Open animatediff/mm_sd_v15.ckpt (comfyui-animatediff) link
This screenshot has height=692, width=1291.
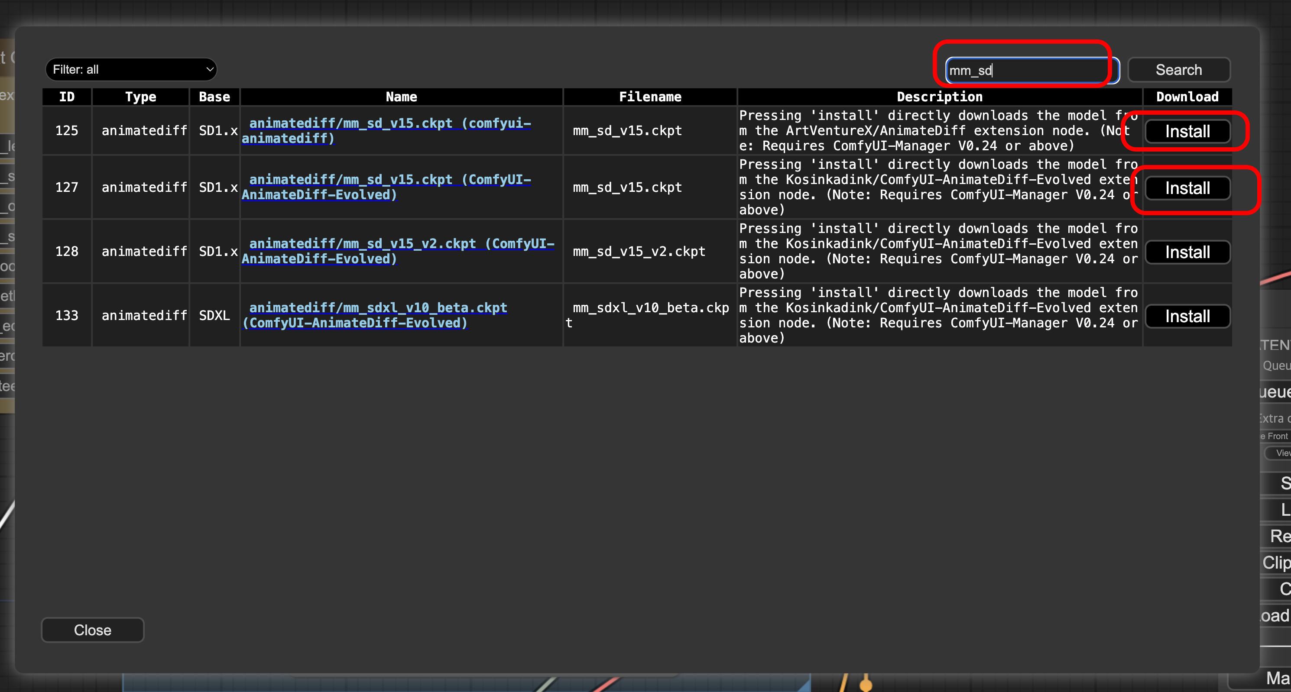point(389,123)
